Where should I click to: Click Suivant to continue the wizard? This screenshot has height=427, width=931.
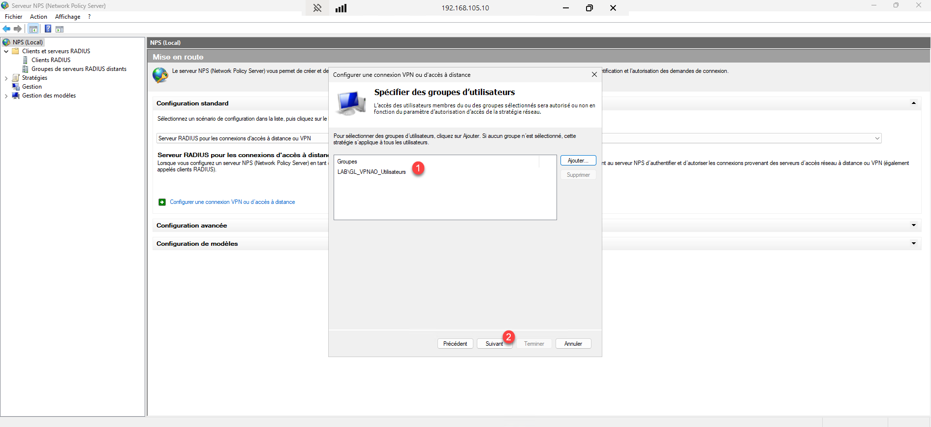(x=494, y=344)
